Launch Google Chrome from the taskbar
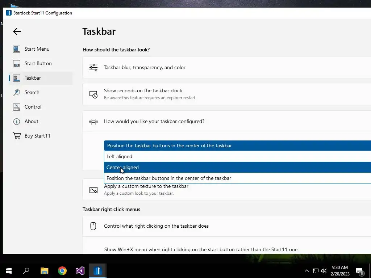The height and width of the screenshot is (278, 371). (62, 271)
